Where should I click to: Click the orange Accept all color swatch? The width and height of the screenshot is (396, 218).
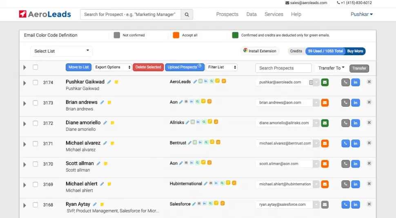176,35
